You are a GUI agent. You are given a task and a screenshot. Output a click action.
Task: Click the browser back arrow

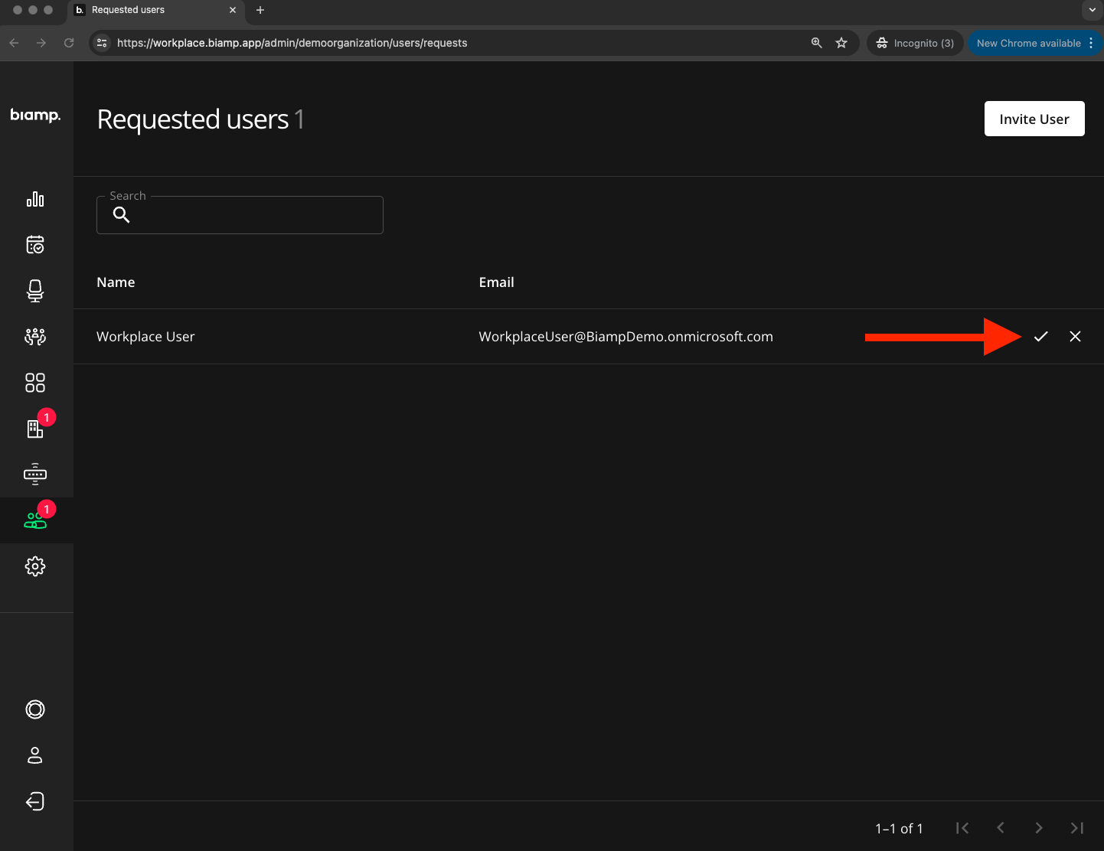pos(14,43)
